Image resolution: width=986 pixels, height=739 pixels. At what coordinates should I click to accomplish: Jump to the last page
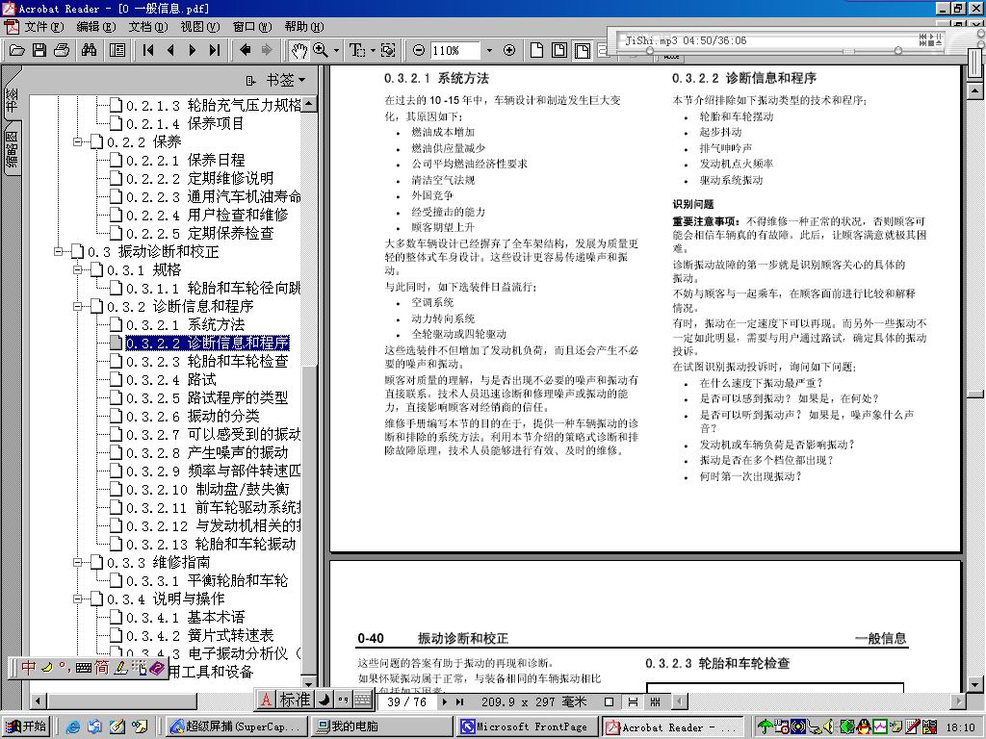click(215, 50)
